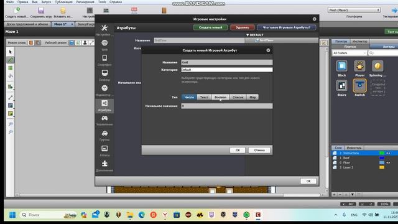Choose Список as attribute type
Image resolution: width=398 pixels, height=224 pixels.
coord(238,97)
